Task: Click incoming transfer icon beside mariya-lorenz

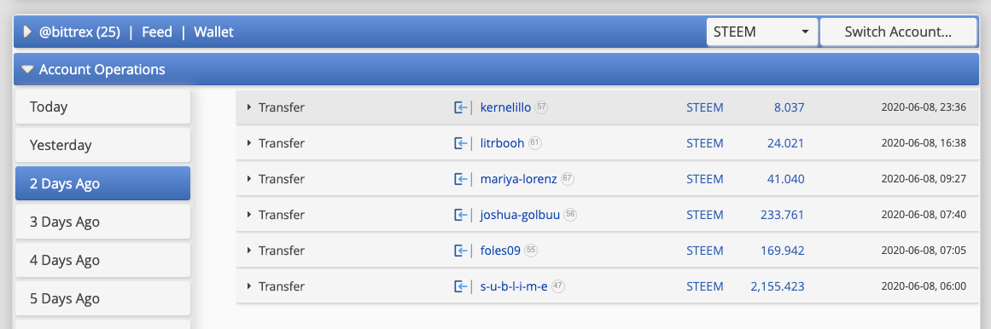Action: point(461,179)
